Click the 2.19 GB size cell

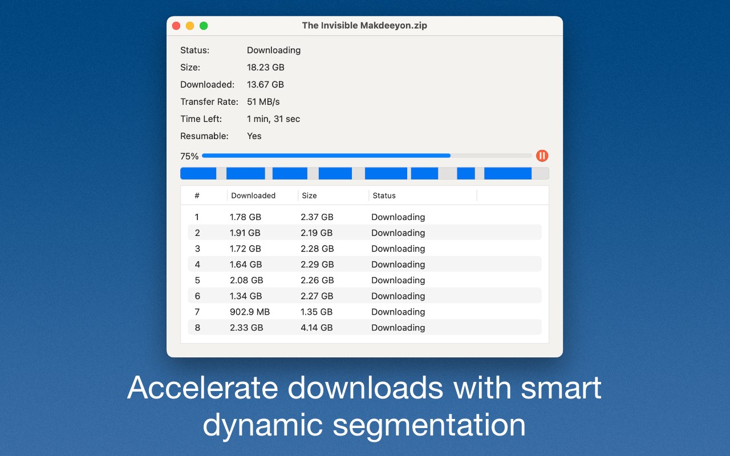pos(317,233)
